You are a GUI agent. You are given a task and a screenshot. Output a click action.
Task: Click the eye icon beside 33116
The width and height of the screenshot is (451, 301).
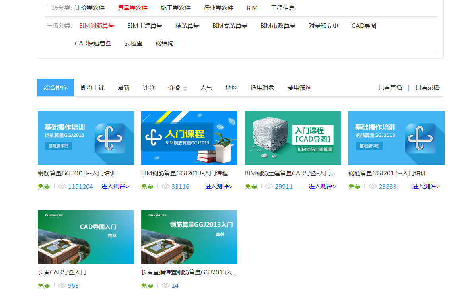click(x=166, y=186)
